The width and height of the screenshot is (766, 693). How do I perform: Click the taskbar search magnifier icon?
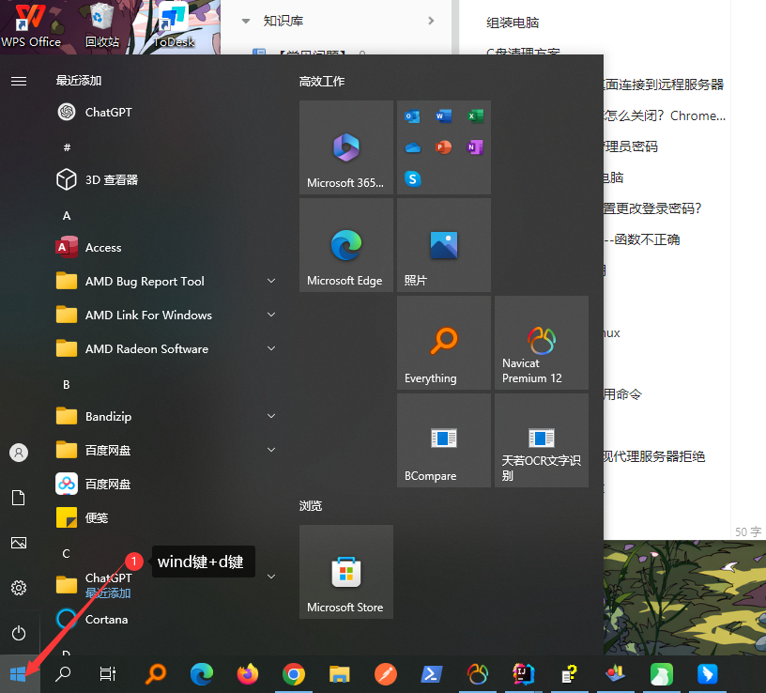tap(63, 674)
